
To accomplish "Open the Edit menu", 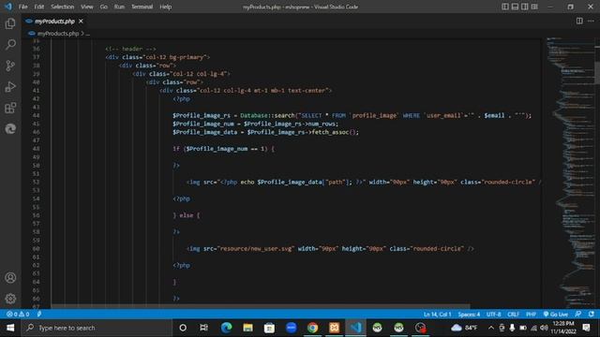I will coord(39,7).
